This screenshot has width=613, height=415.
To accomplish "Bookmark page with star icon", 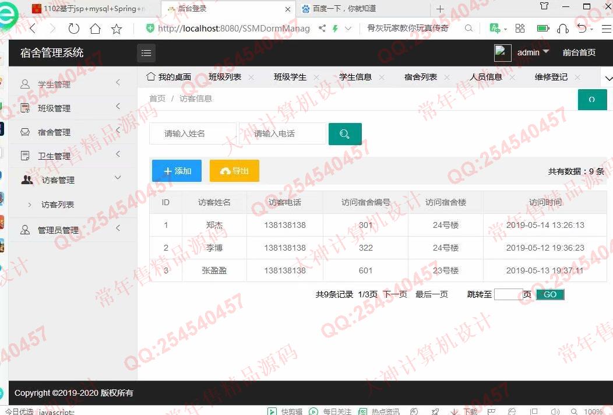I will (116, 29).
